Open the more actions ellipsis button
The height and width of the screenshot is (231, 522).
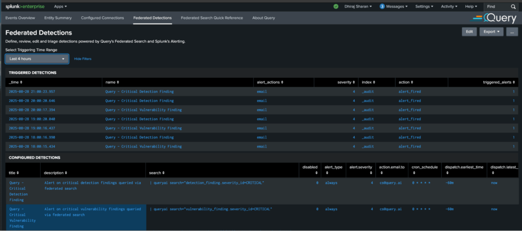coord(512,32)
